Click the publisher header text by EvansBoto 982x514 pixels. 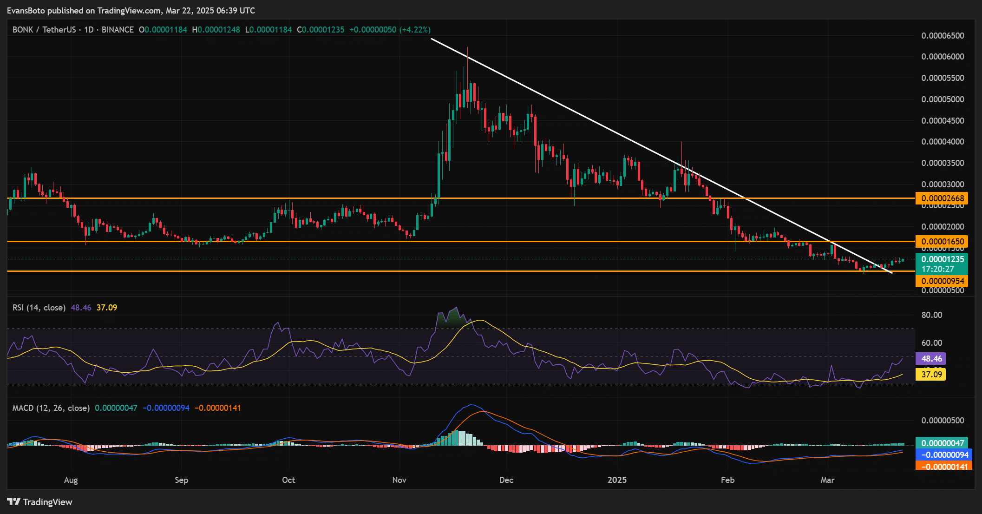[131, 10]
